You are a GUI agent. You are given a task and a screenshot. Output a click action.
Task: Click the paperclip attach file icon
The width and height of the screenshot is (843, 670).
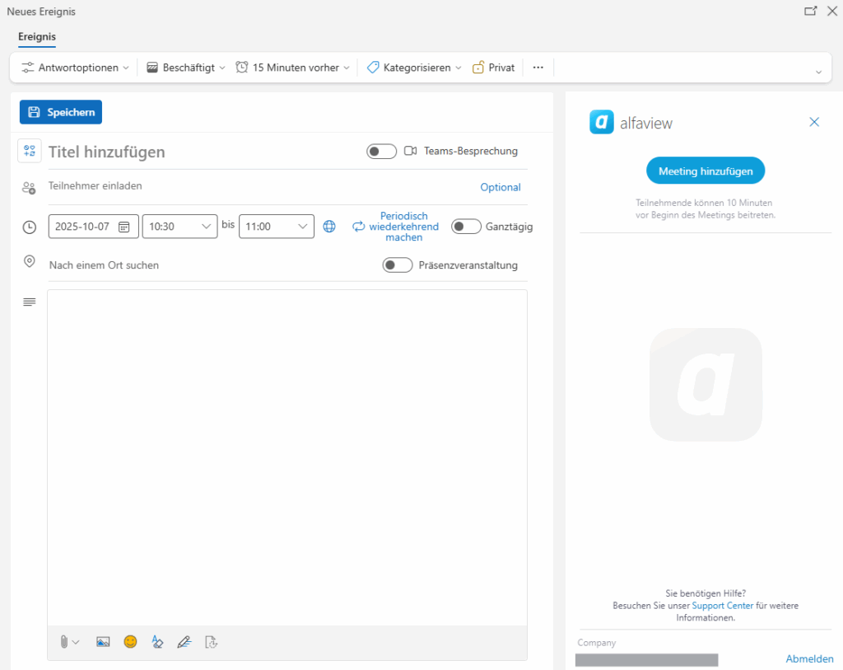pos(64,641)
